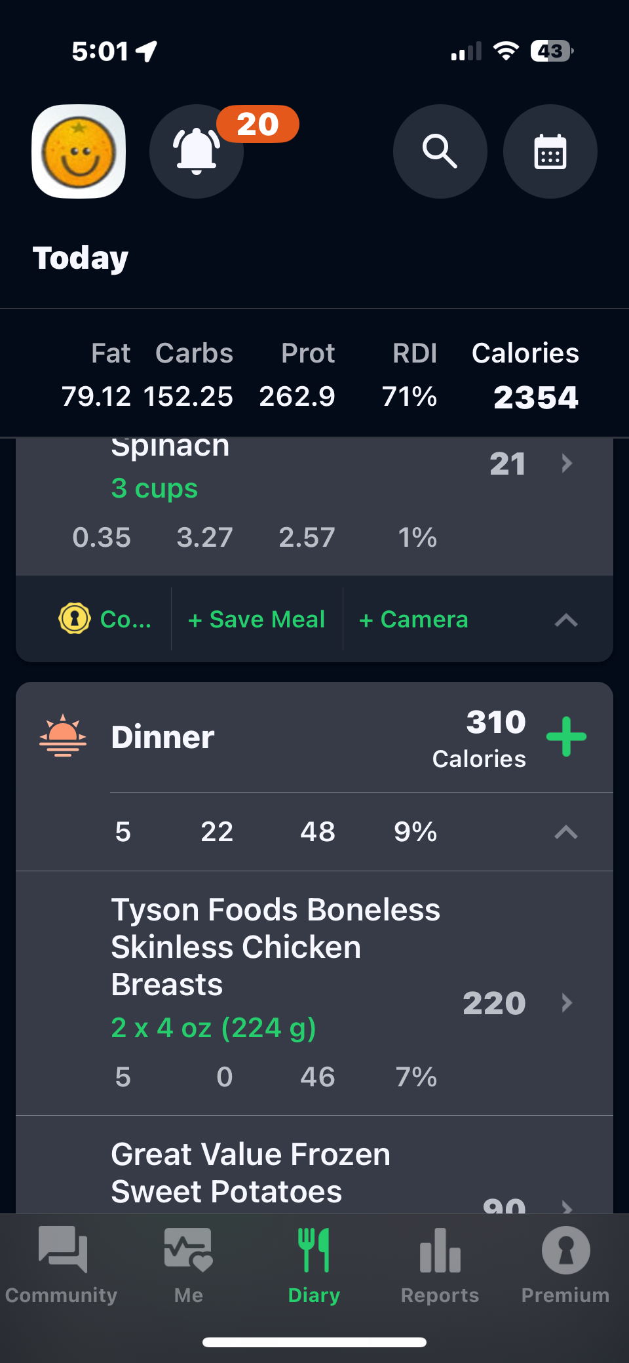Tap the + Save Meal button
Image resolution: width=629 pixels, height=1363 pixels.
pos(256,619)
